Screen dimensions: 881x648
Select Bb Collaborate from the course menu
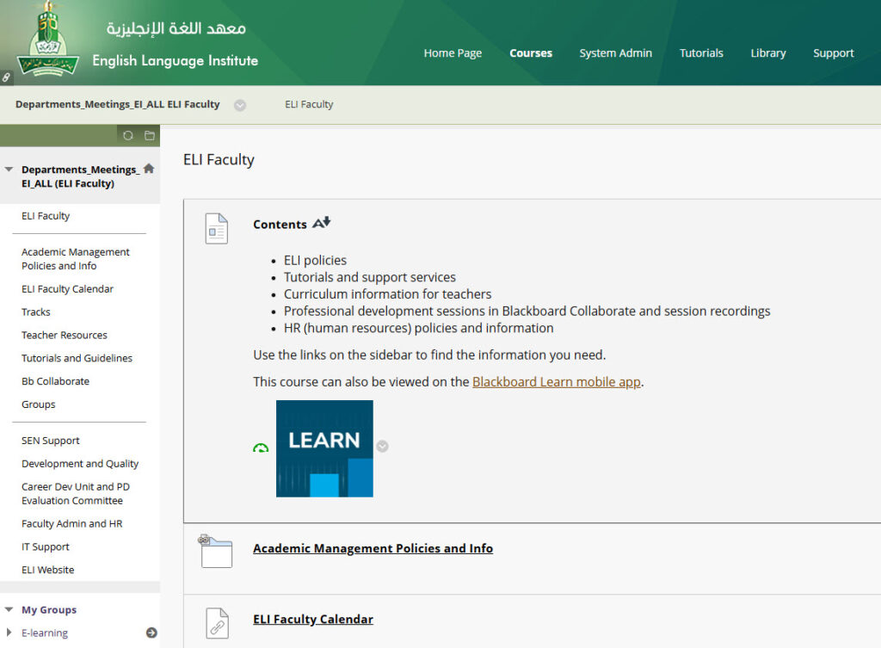(55, 381)
